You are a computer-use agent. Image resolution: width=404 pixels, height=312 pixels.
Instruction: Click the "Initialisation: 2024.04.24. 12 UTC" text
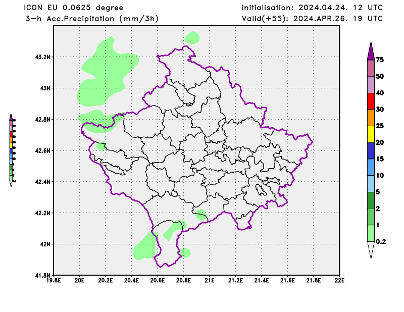tap(312, 8)
